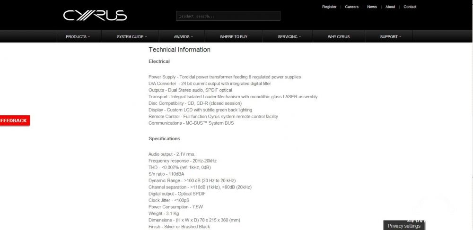This screenshot has height=230, width=473.
Task: Expand the System Guide menu
Action: [132, 37]
